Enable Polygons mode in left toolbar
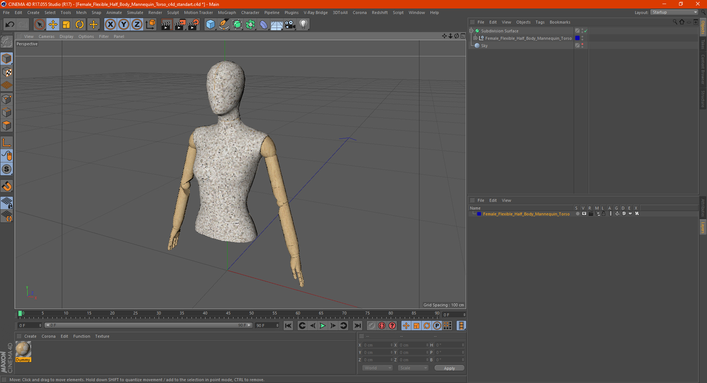Screen dimensions: 707x383 point(7,126)
